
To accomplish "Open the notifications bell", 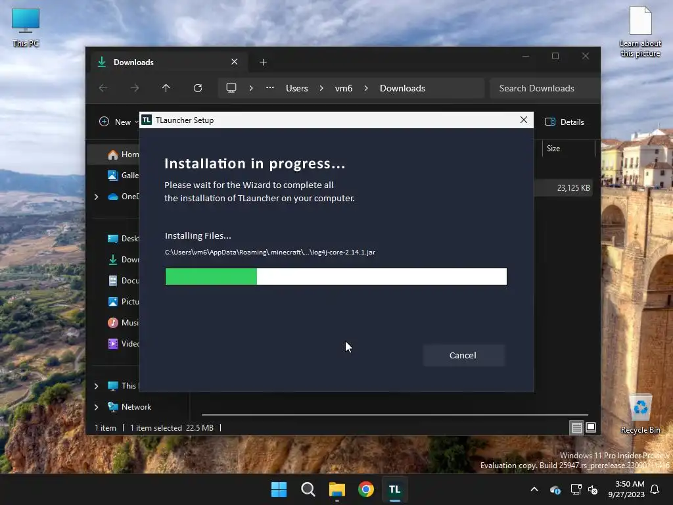I will coord(655,489).
